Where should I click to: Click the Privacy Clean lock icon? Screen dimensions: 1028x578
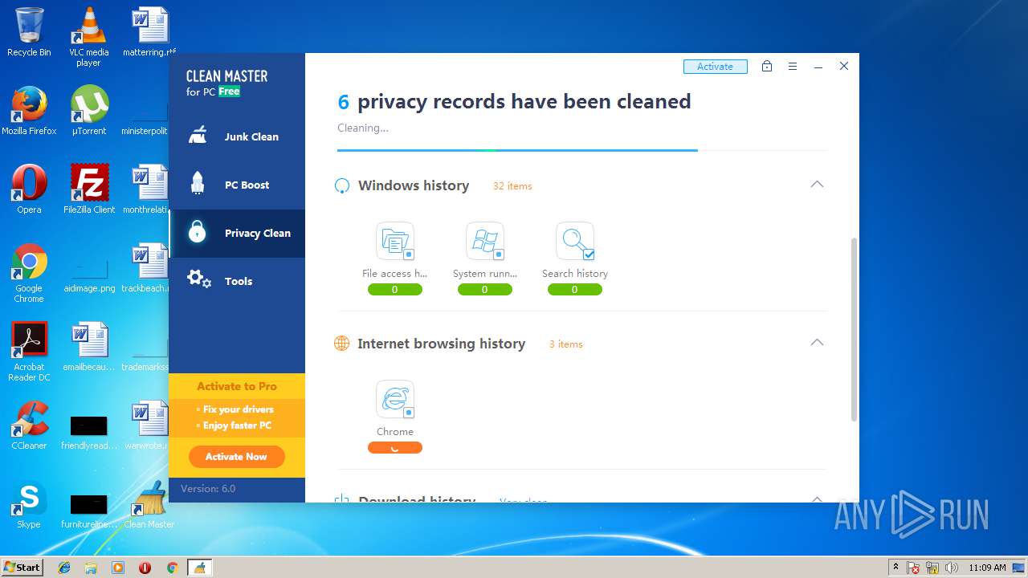(x=197, y=231)
